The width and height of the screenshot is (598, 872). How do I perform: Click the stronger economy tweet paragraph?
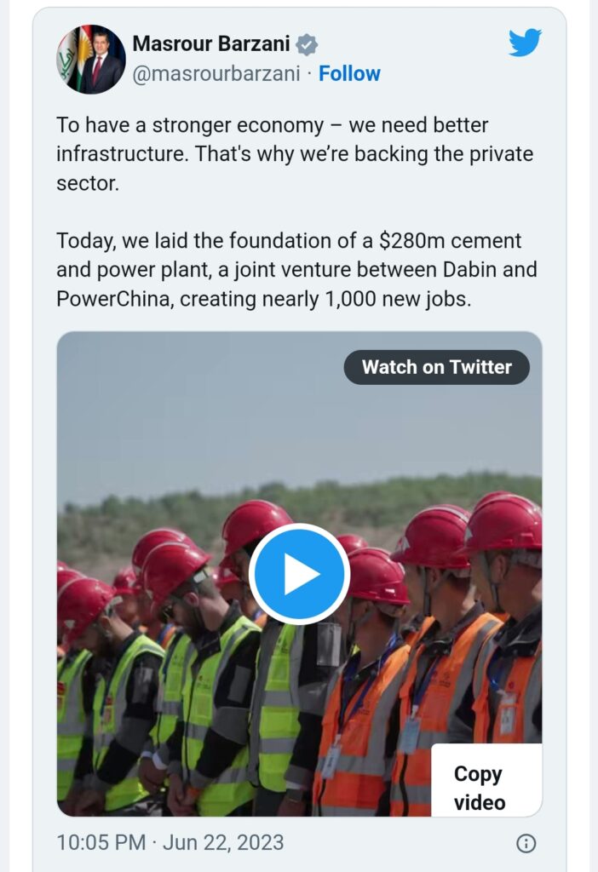click(295, 154)
